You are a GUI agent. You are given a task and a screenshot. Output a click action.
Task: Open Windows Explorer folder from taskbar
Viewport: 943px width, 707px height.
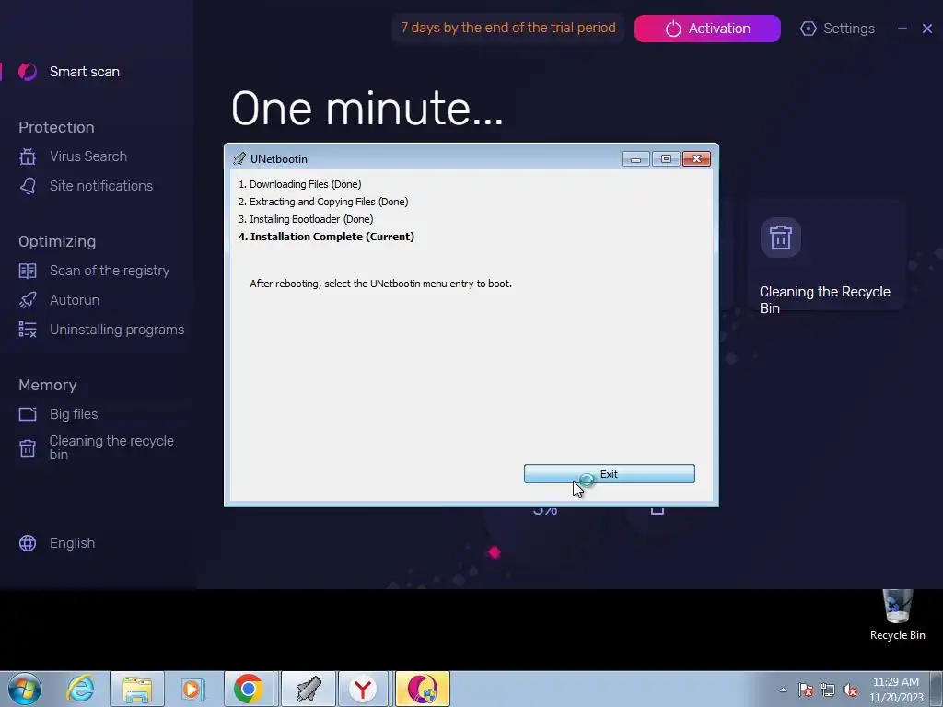click(136, 689)
